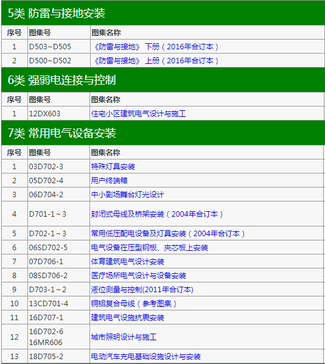Open 《防雷与接地》下册 2016年合订本 link

[x=156, y=47]
